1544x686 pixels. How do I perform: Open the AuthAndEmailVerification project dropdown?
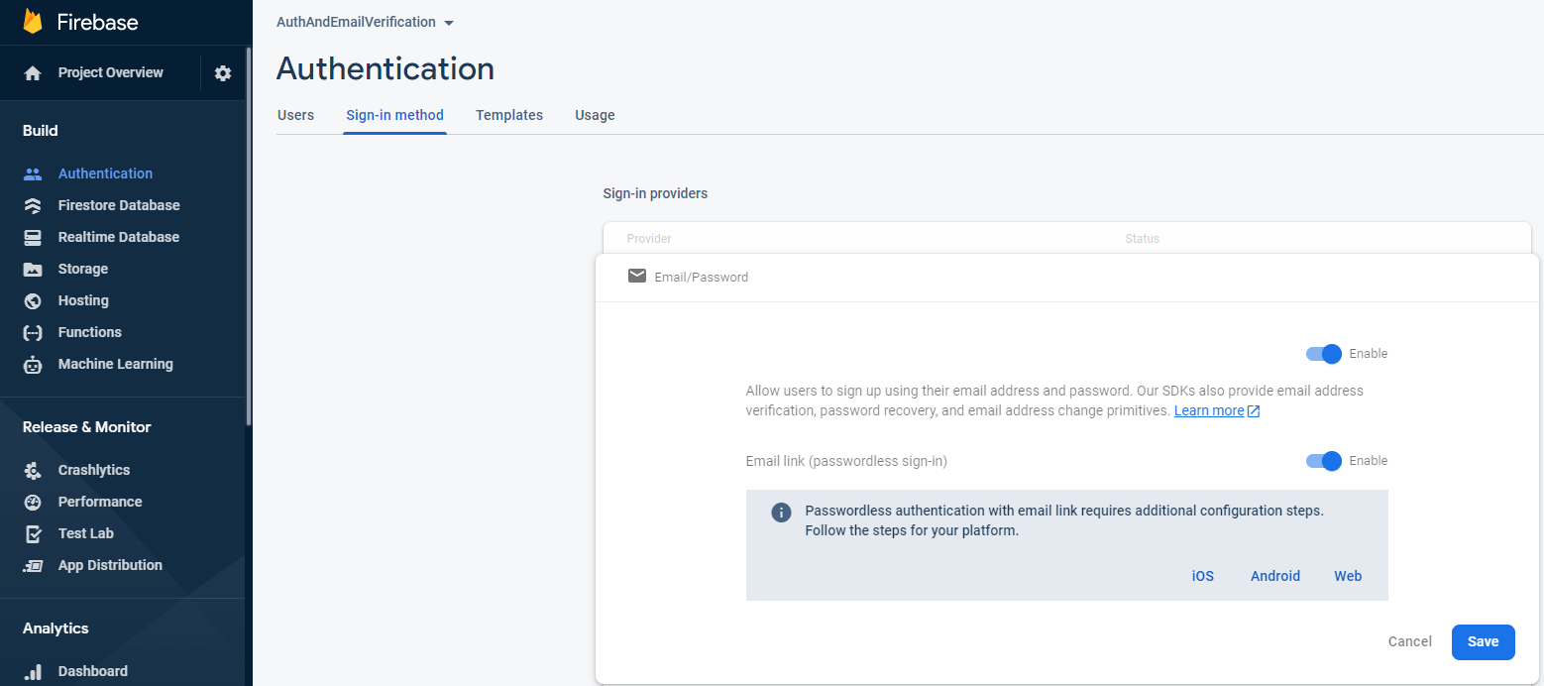click(x=365, y=22)
